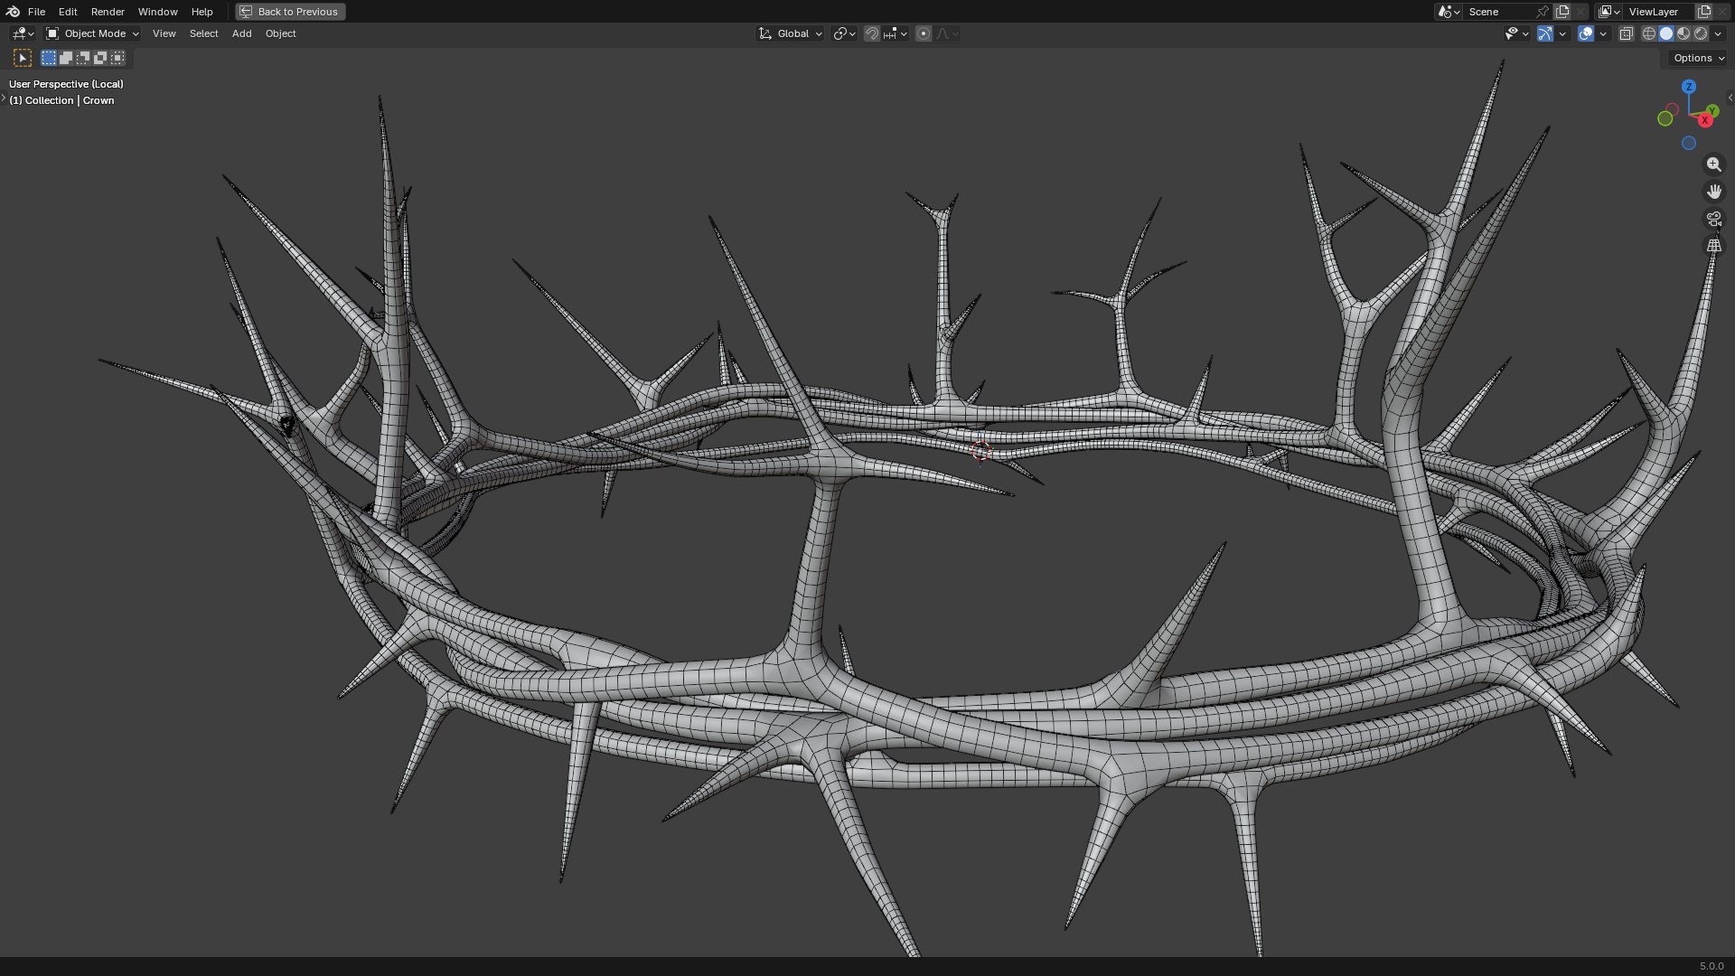Click the negative Y axis circle

coord(1665,118)
